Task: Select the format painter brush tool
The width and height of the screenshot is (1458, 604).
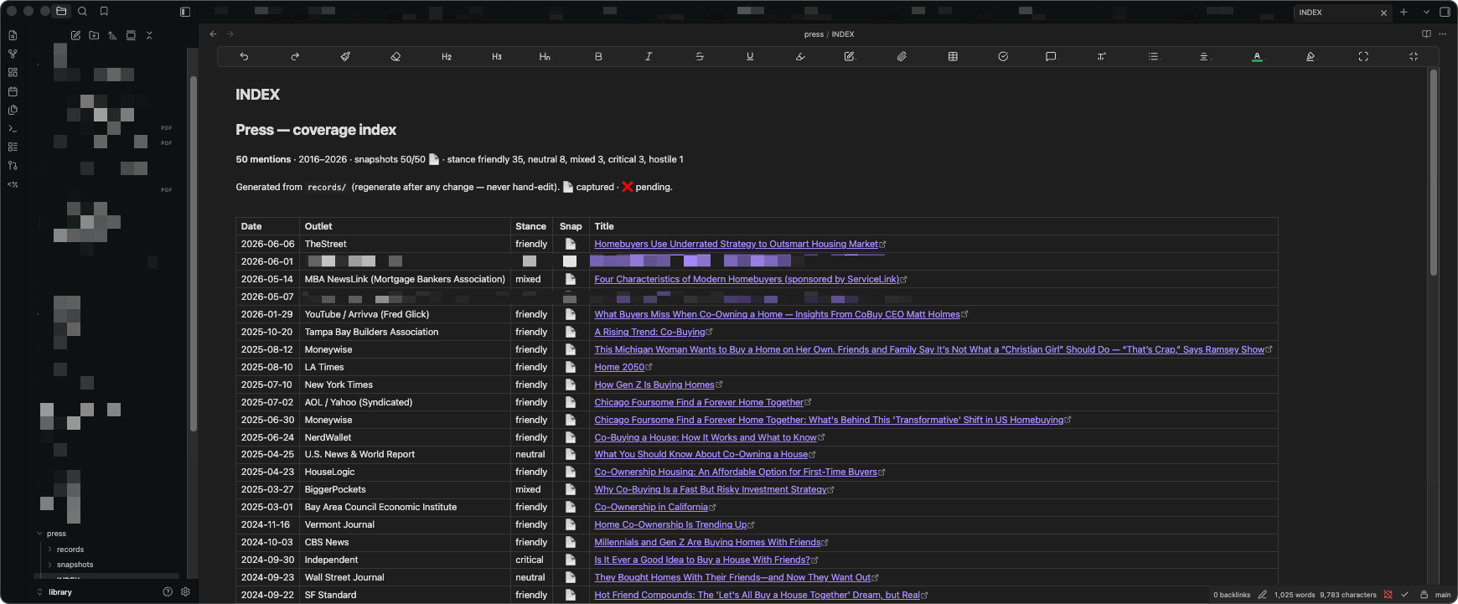Action: (345, 56)
